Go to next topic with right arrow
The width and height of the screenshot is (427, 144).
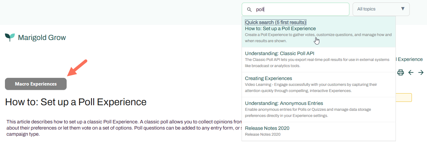[x=421, y=73]
